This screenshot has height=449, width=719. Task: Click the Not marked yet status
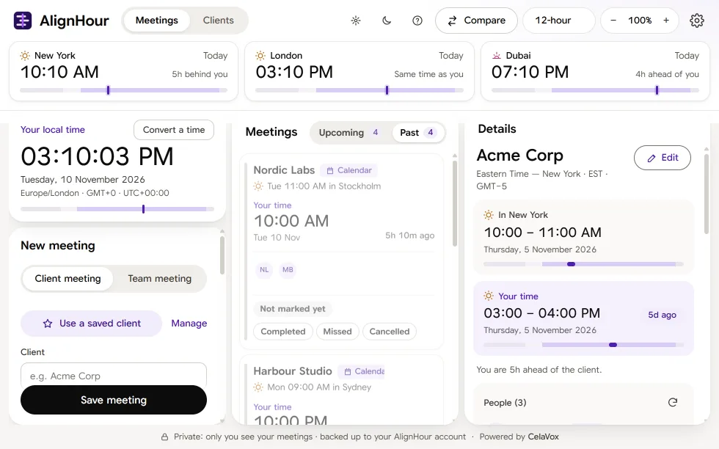pyautogui.click(x=293, y=309)
